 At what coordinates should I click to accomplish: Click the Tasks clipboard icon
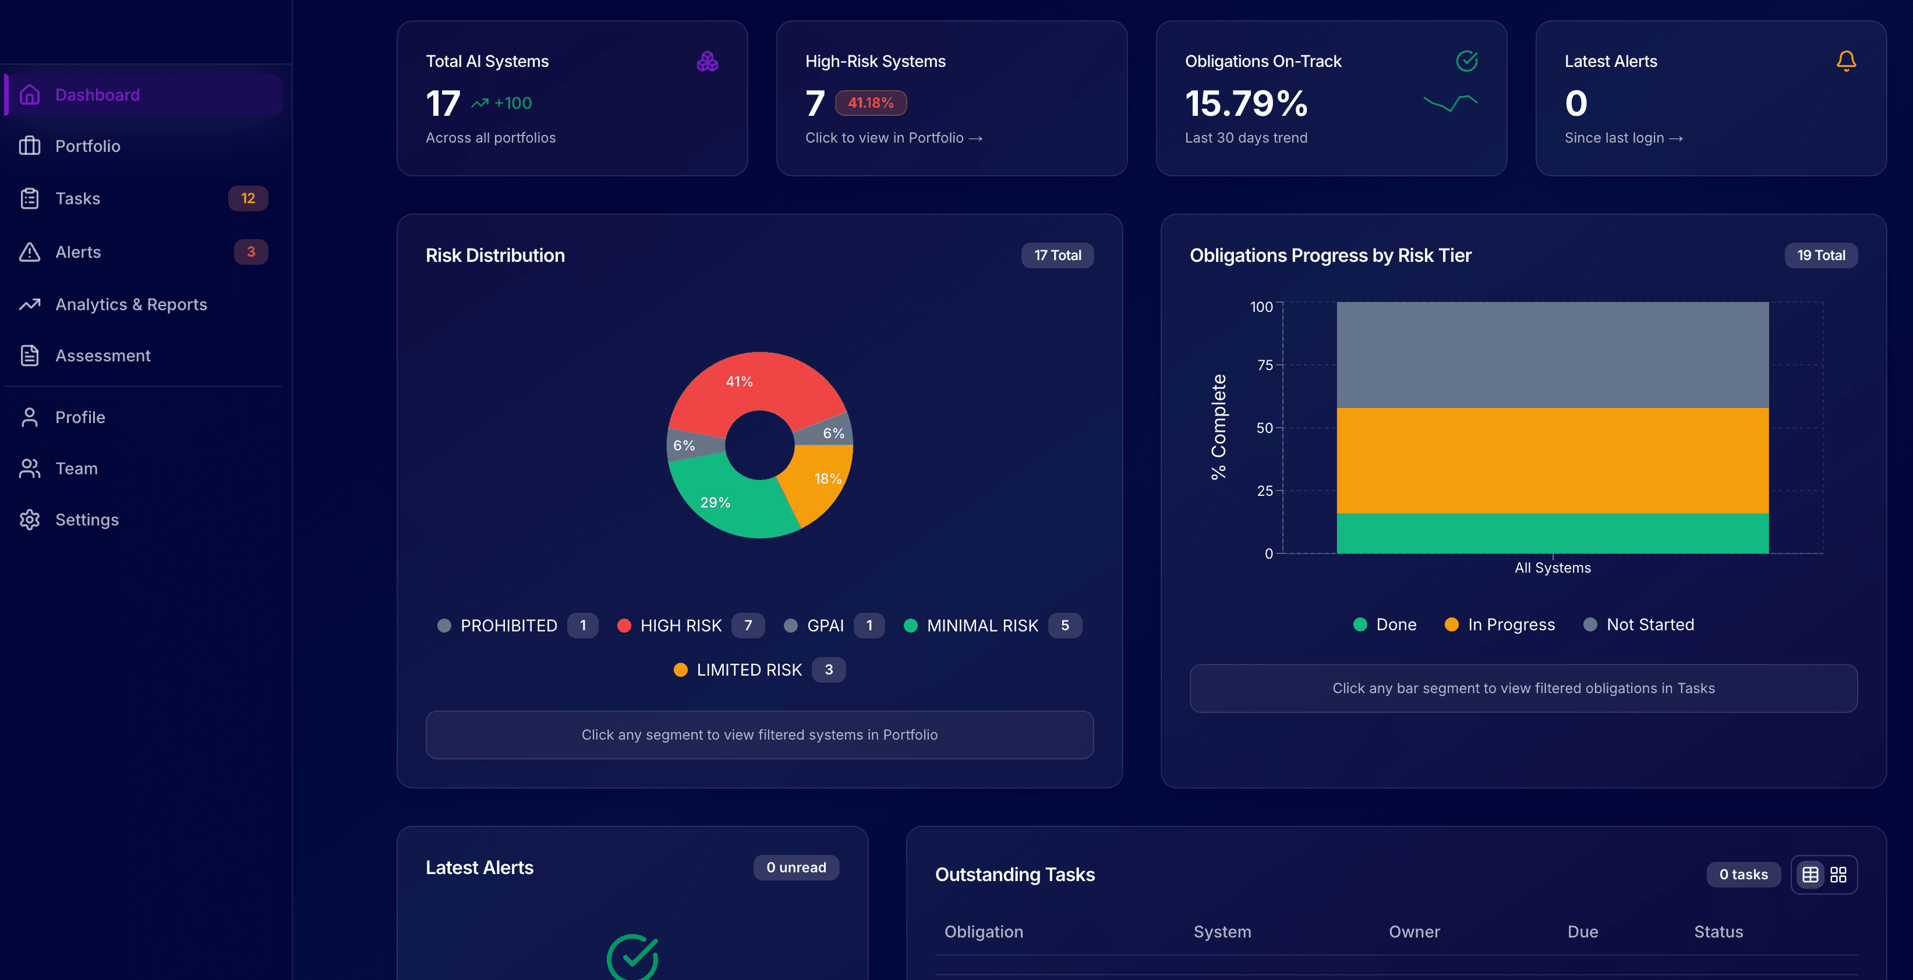click(30, 199)
